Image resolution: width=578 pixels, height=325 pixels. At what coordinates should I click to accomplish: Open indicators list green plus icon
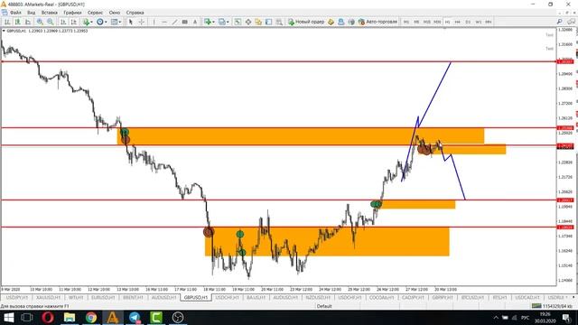(86, 22)
